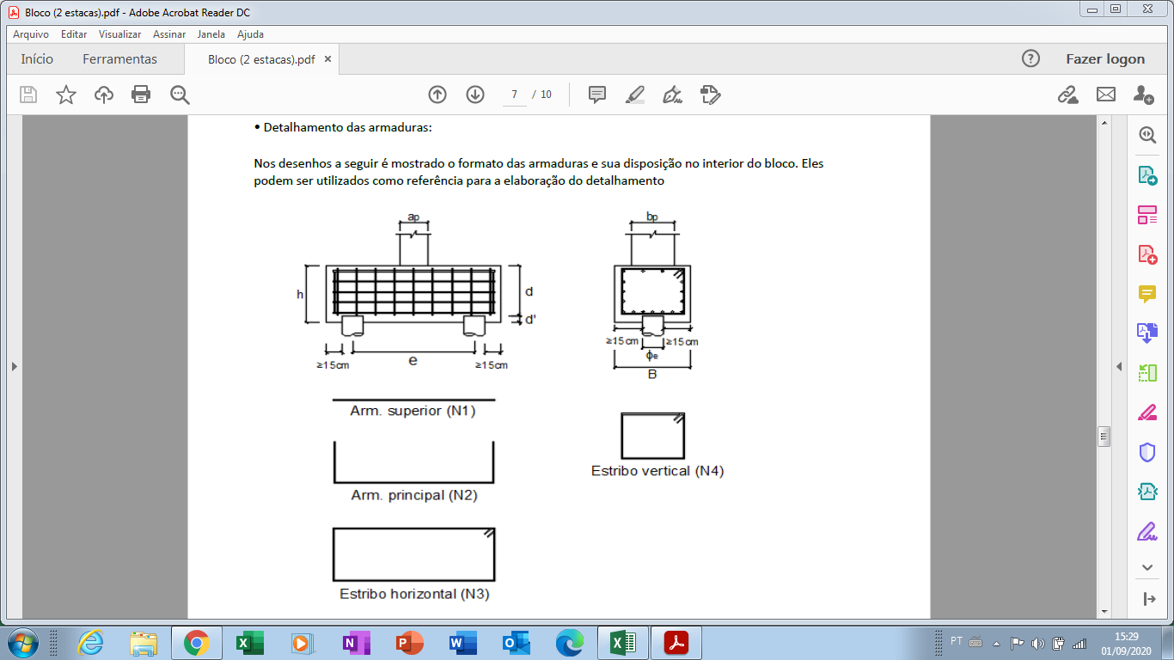Add a sticky note comment

point(597,95)
